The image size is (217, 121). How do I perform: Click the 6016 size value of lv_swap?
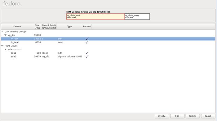(x=38, y=42)
